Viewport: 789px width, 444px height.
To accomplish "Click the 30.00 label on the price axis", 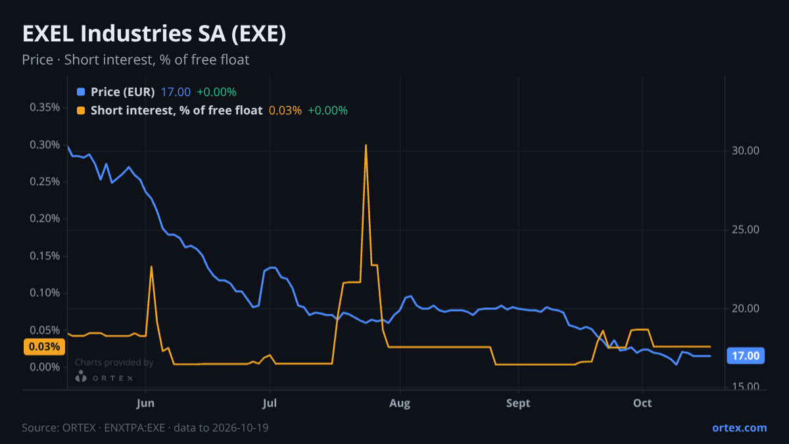I will click(746, 151).
